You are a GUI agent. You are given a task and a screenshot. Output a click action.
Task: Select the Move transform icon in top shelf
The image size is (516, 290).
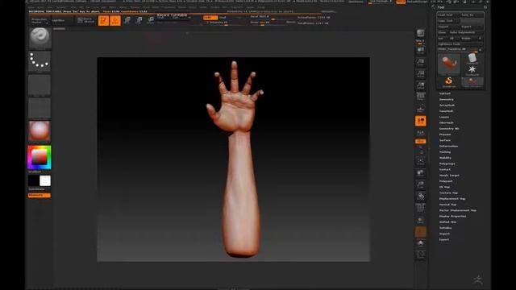(x=127, y=20)
